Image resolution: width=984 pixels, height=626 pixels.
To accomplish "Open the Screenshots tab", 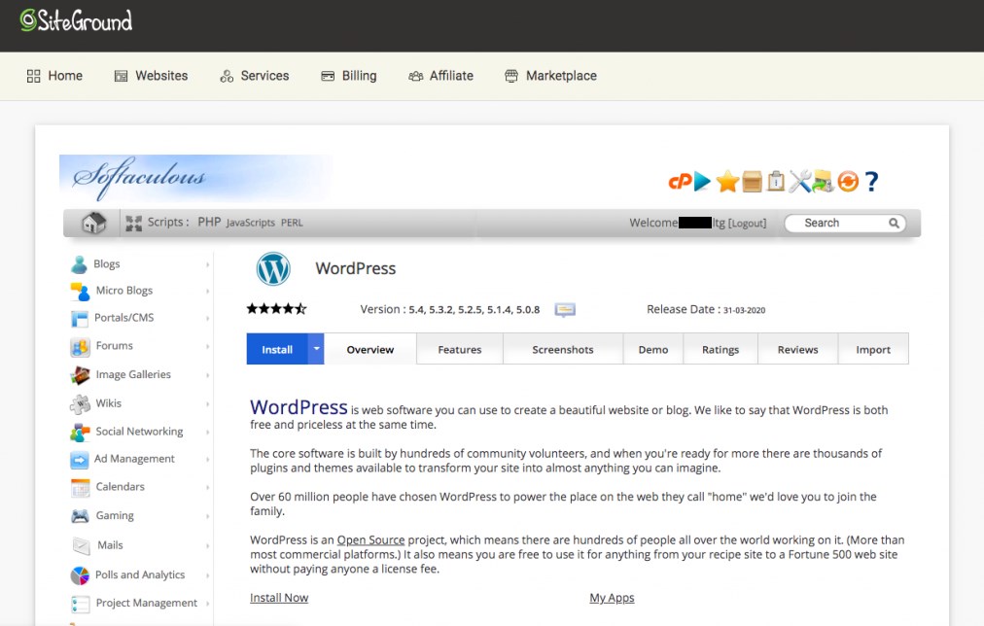I will 563,349.
